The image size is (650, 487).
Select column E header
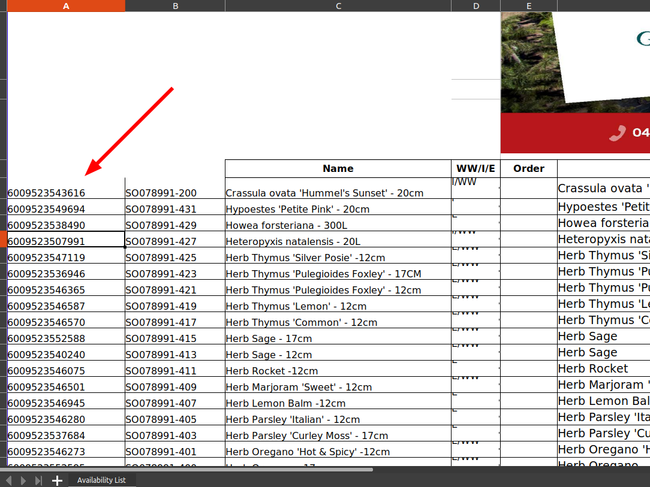[x=529, y=6]
